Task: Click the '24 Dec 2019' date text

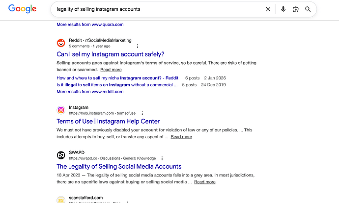Action: tap(213, 85)
